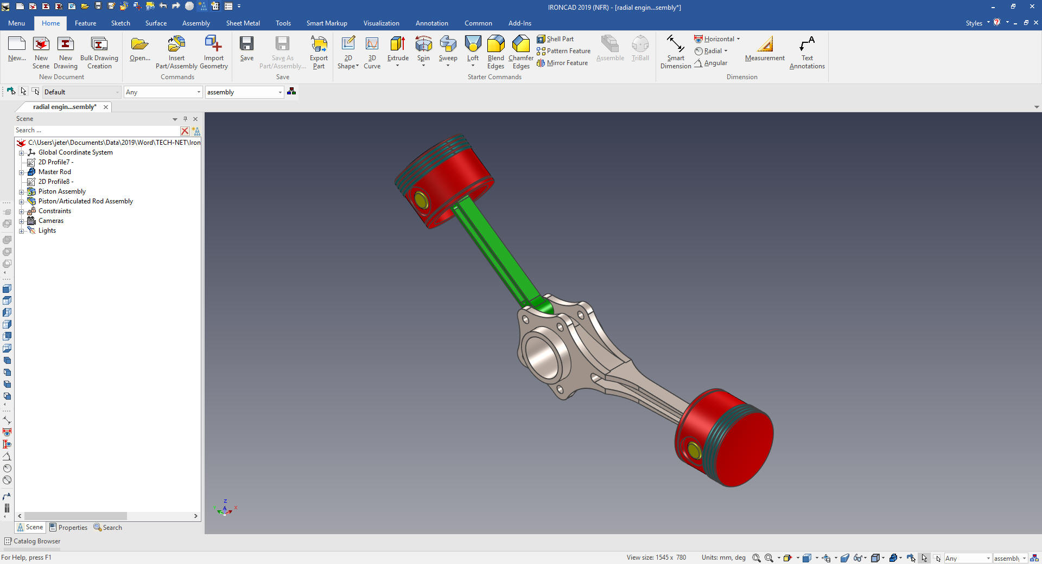Apply Chamfer Edges tool
The image size is (1042, 564).
pyautogui.click(x=521, y=53)
